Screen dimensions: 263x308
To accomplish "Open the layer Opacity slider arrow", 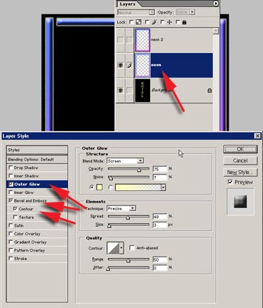I will [192, 12].
